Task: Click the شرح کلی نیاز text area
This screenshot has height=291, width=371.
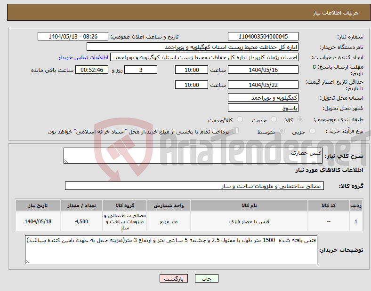Action: pyautogui.click(x=193, y=156)
